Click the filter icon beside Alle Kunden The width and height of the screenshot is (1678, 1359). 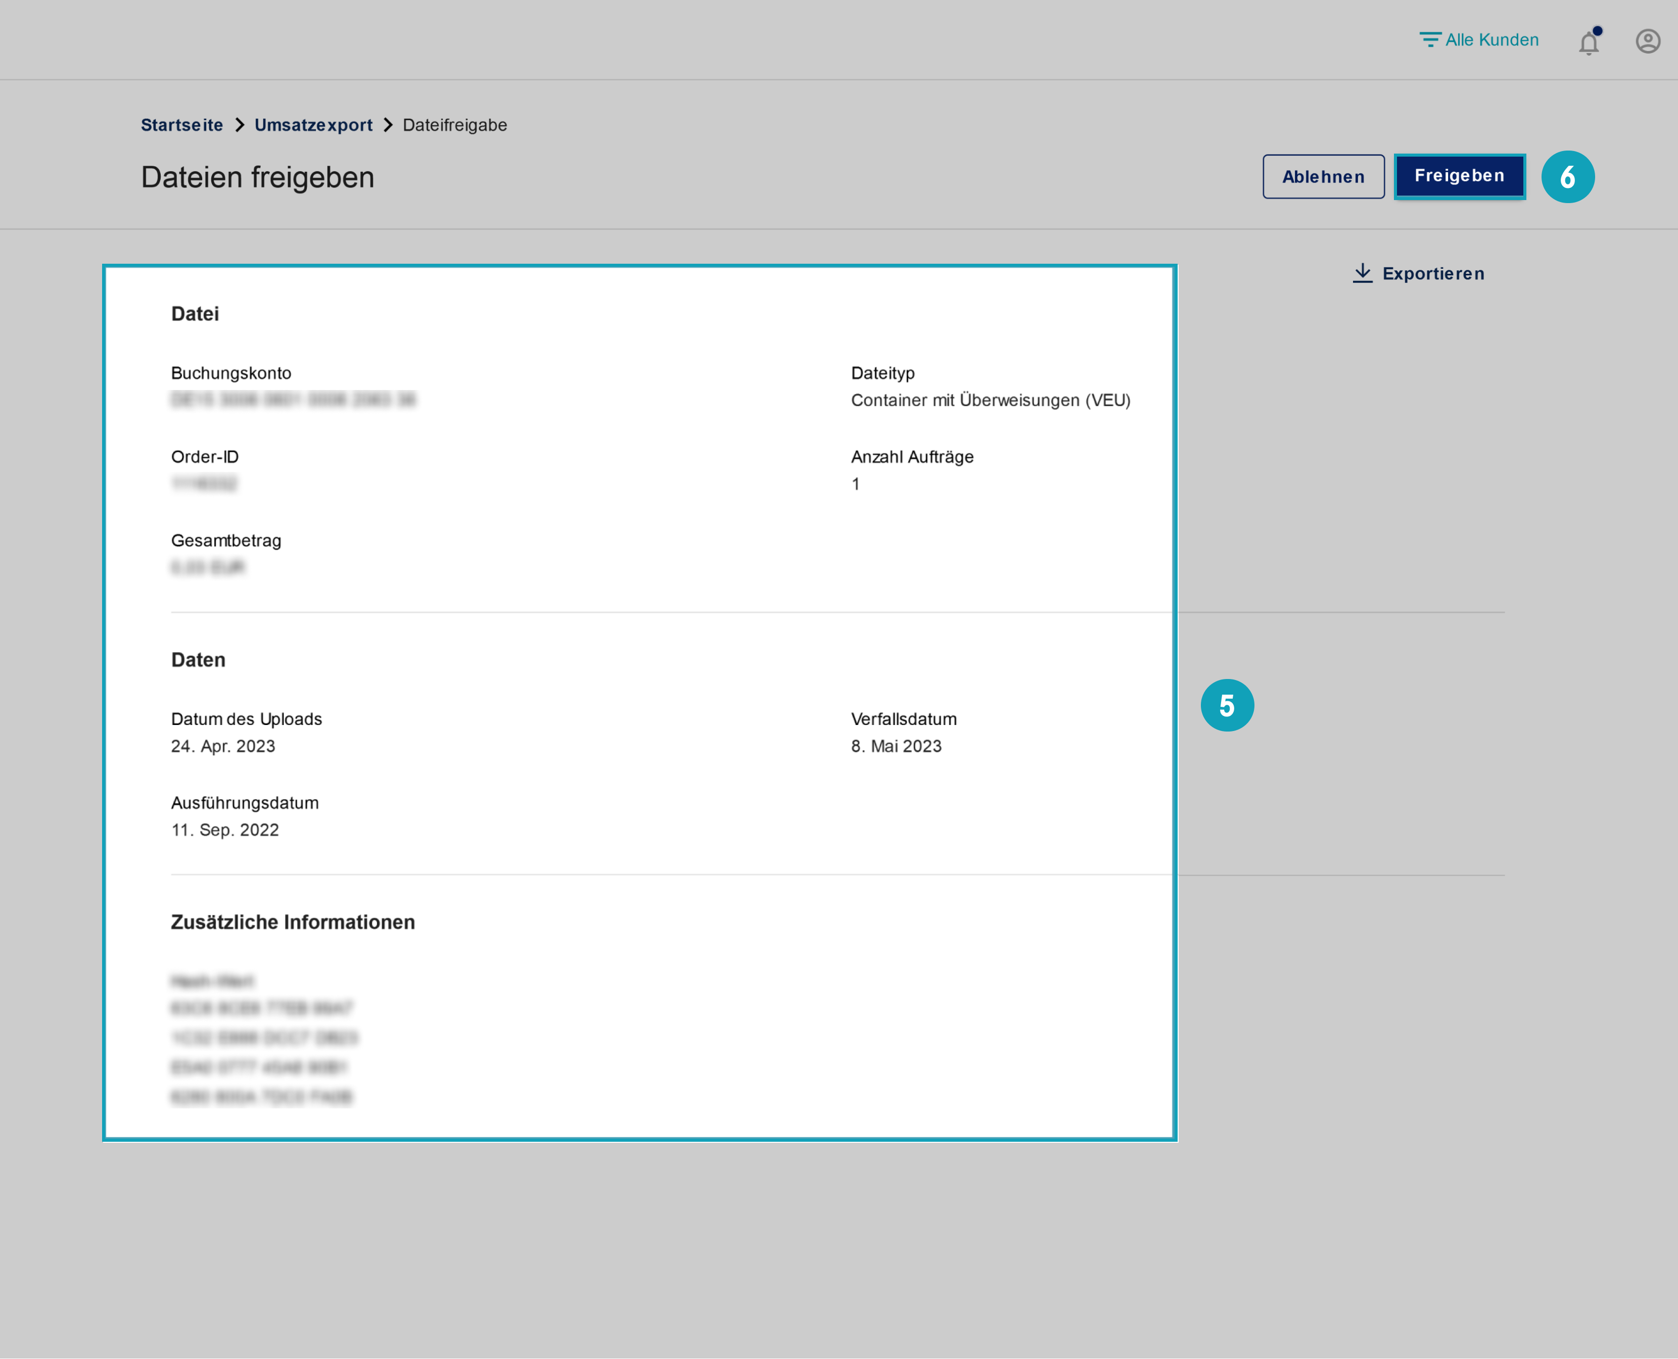click(x=1430, y=40)
